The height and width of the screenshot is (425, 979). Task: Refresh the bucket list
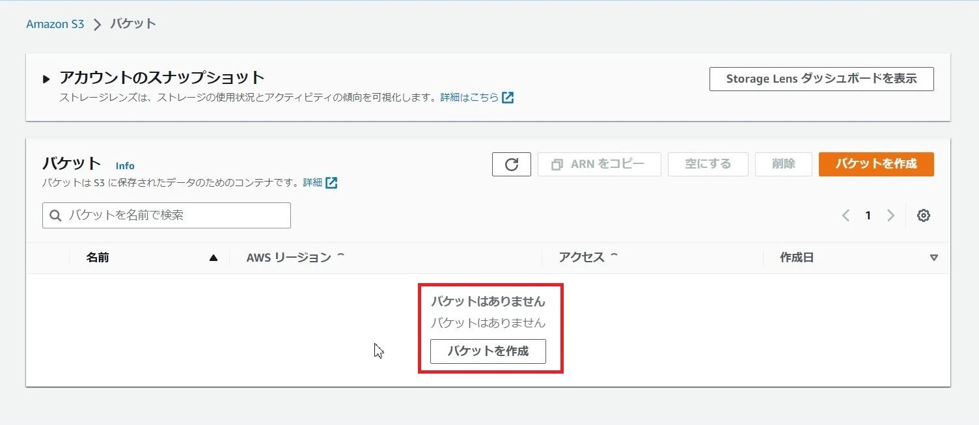tap(512, 164)
